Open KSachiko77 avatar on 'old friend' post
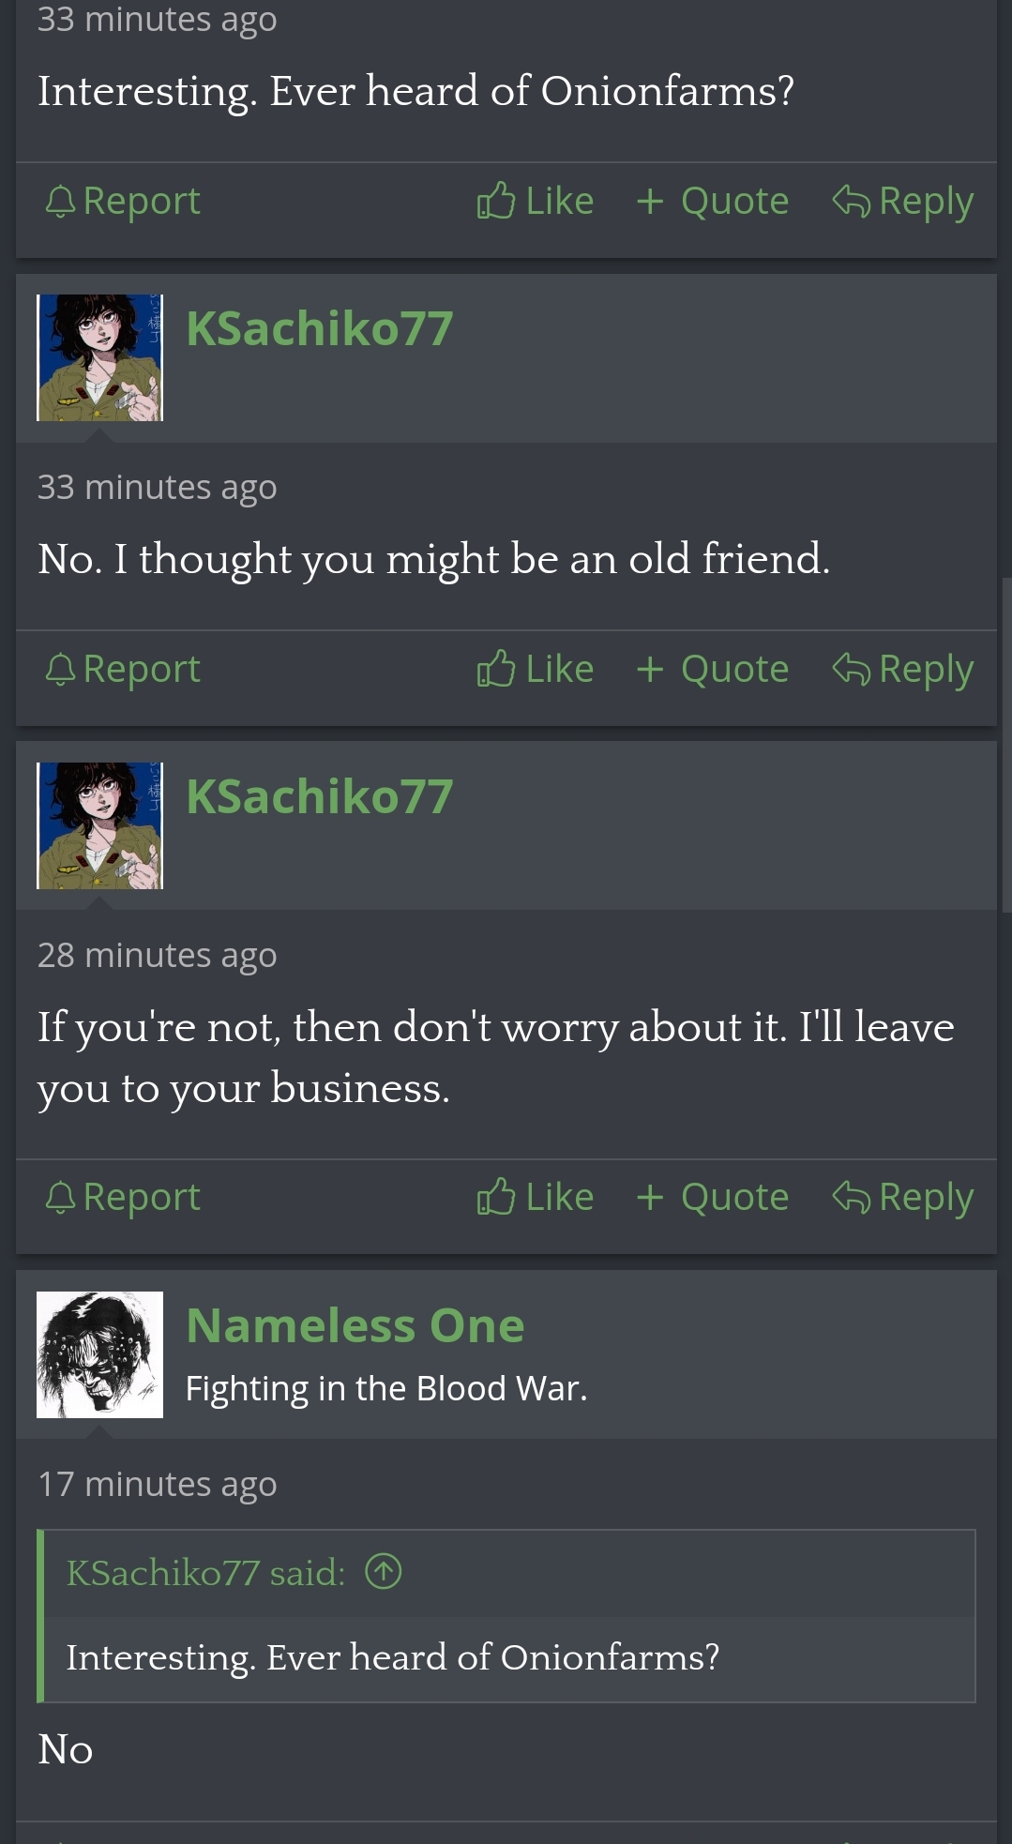1012x1844 pixels. pos(99,357)
